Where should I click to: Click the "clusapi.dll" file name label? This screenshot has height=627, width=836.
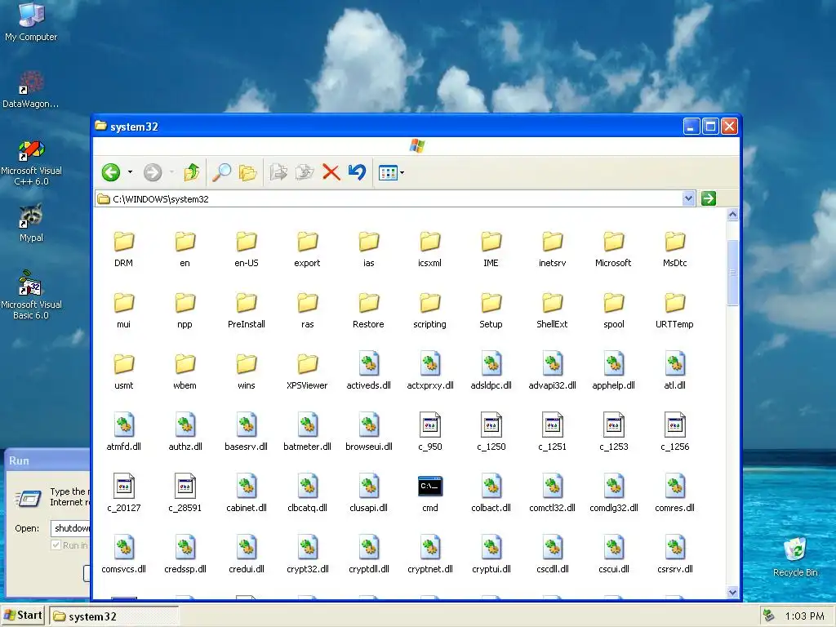click(x=368, y=508)
